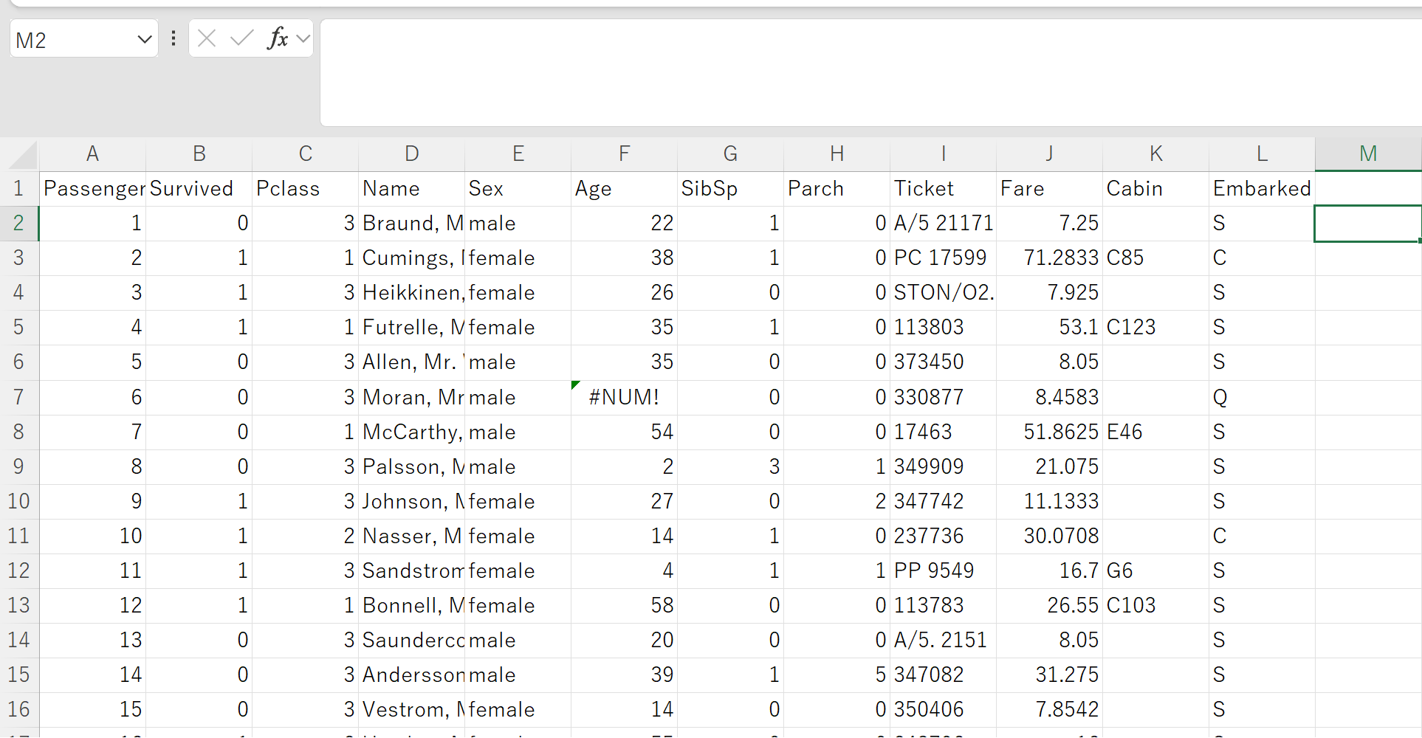The height and width of the screenshot is (738, 1422).
Task: Open the chevron next to the fx button
Action: point(302,38)
